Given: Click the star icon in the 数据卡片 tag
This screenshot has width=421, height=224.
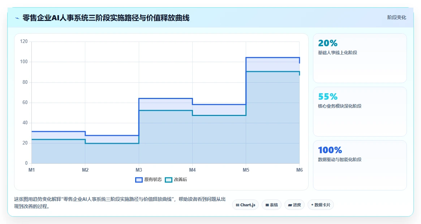Looking at the screenshot, I should 312,204.
